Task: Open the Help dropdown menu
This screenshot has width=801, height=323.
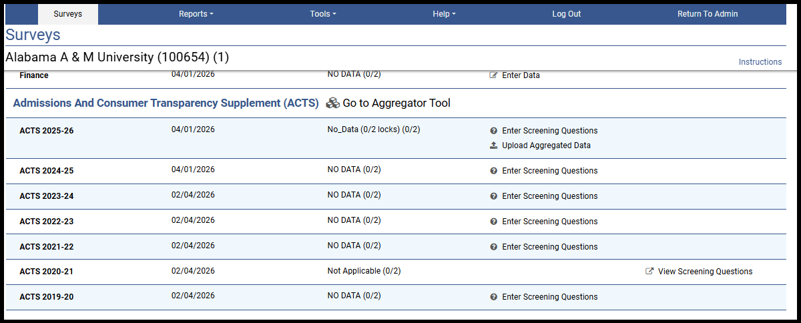Action: [x=444, y=14]
